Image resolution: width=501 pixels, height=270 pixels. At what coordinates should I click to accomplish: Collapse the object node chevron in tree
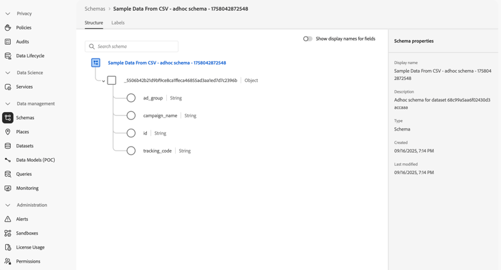[x=104, y=81]
